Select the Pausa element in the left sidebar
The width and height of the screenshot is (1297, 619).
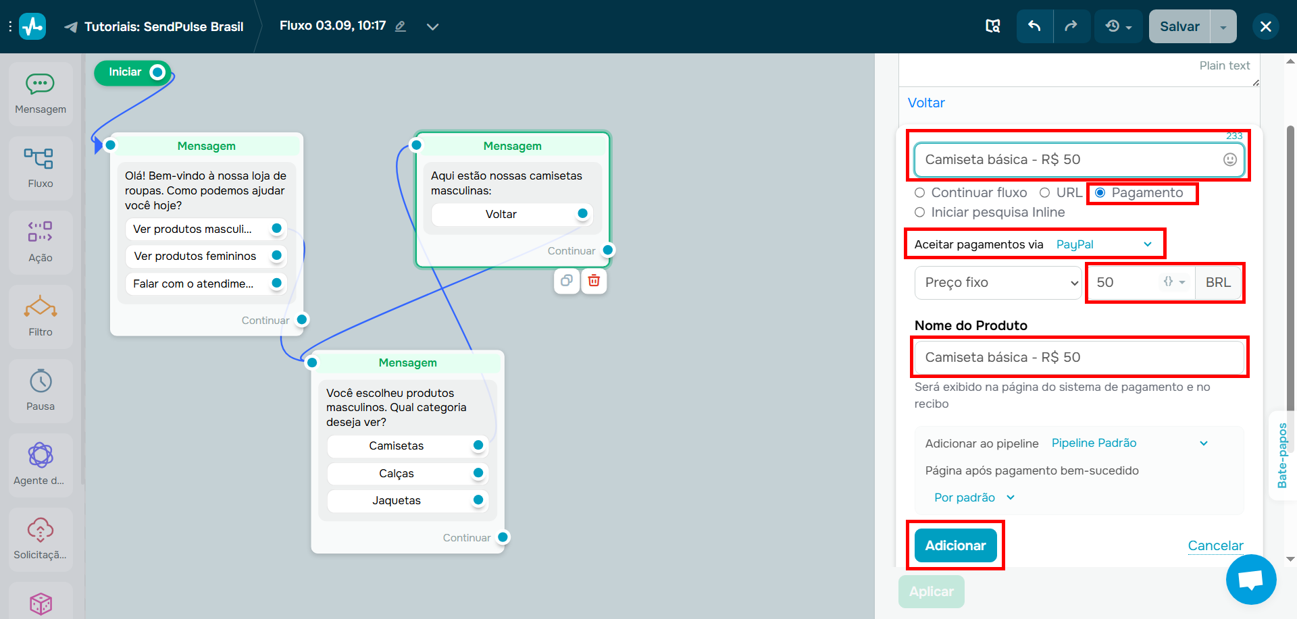coord(40,390)
